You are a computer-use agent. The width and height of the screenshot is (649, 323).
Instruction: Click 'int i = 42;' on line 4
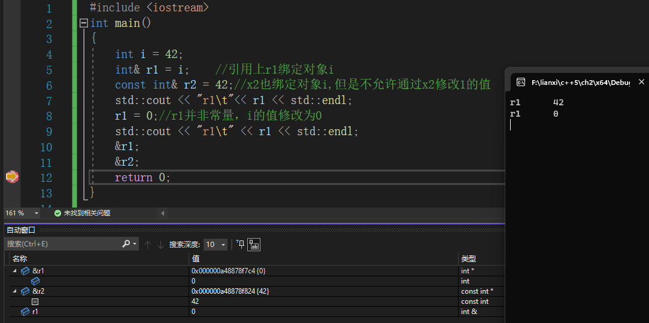[x=149, y=54]
